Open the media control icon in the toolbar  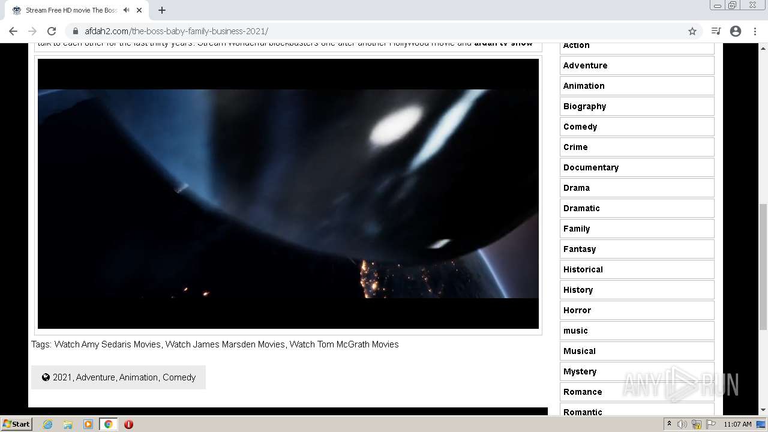(x=716, y=31)
